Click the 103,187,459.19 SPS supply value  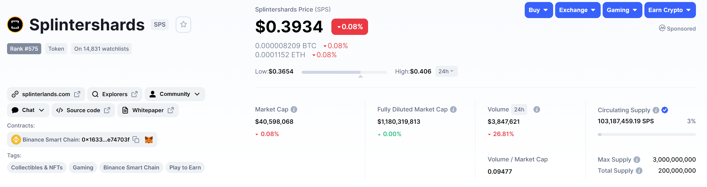click(x=626, y=121)
